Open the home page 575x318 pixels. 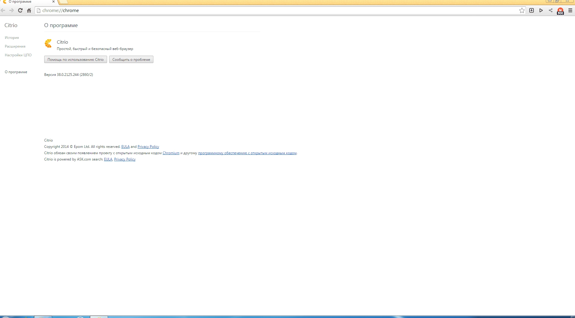pos(29,11)
